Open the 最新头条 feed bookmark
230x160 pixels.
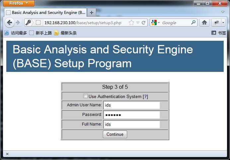[65, 33]
